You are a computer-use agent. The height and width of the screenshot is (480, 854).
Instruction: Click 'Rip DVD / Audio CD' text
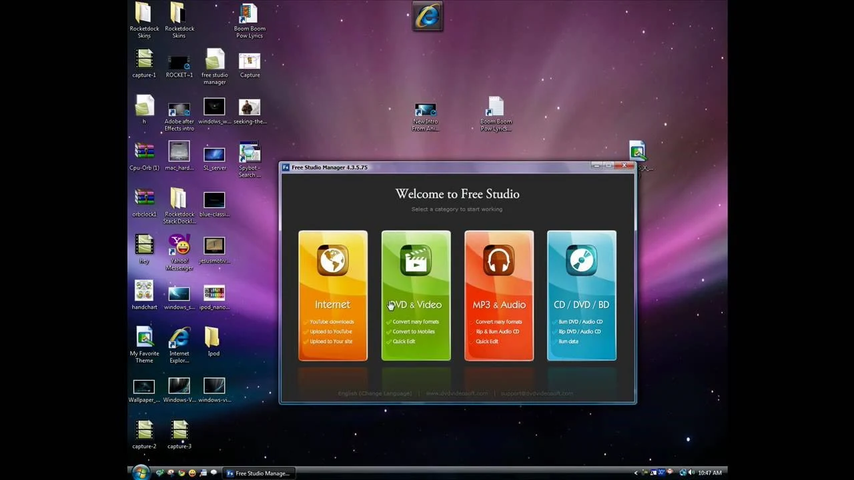pyautogui.click(x=579, y=331)
